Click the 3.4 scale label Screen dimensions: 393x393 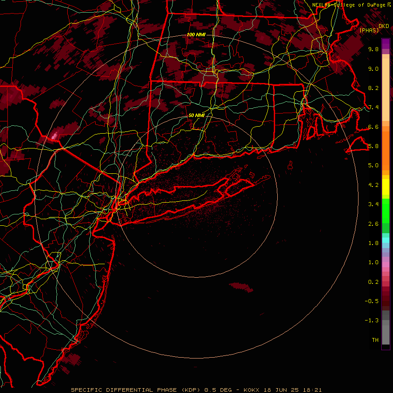373,204
